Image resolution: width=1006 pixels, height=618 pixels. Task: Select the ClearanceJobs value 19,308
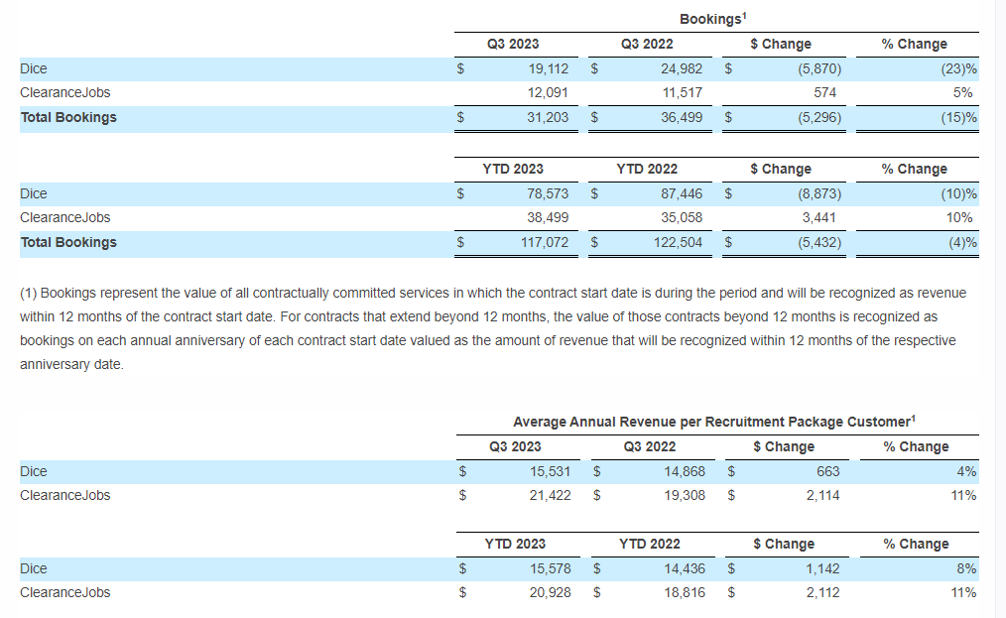685,495
